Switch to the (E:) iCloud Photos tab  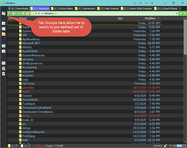(x=165, y=9)
